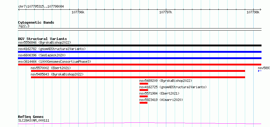Click the 107798k ruler tick label
The width and height of the screenshot is (270, 127).
coord(253,12)
